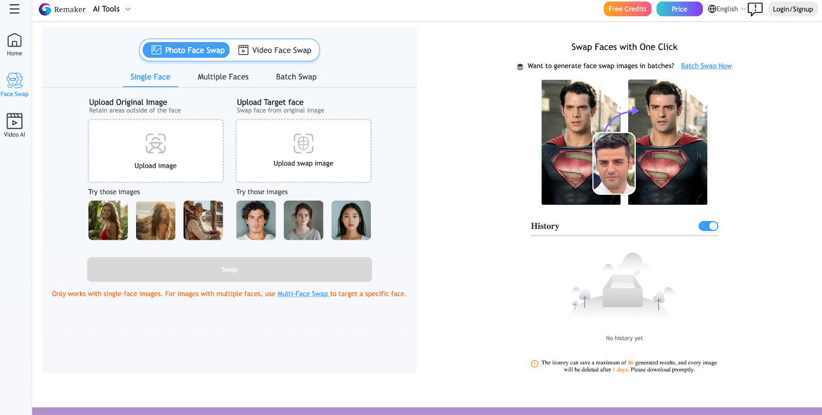This screenshot has height=415, width=822.
Task: Open the Multi-Face Swap link
Action: tap(303, 294)
